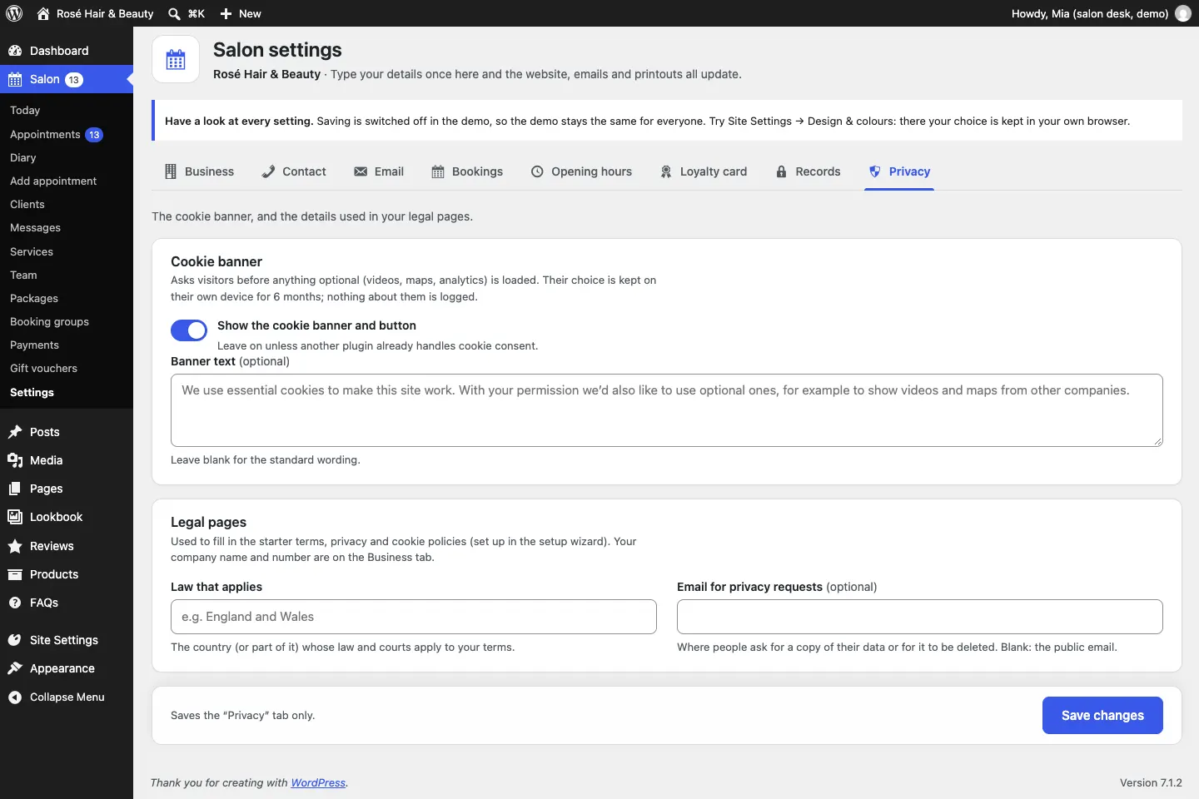
Task: Click Email for privacy requests field
Action: pyautogui.click(x=920, y=617)
